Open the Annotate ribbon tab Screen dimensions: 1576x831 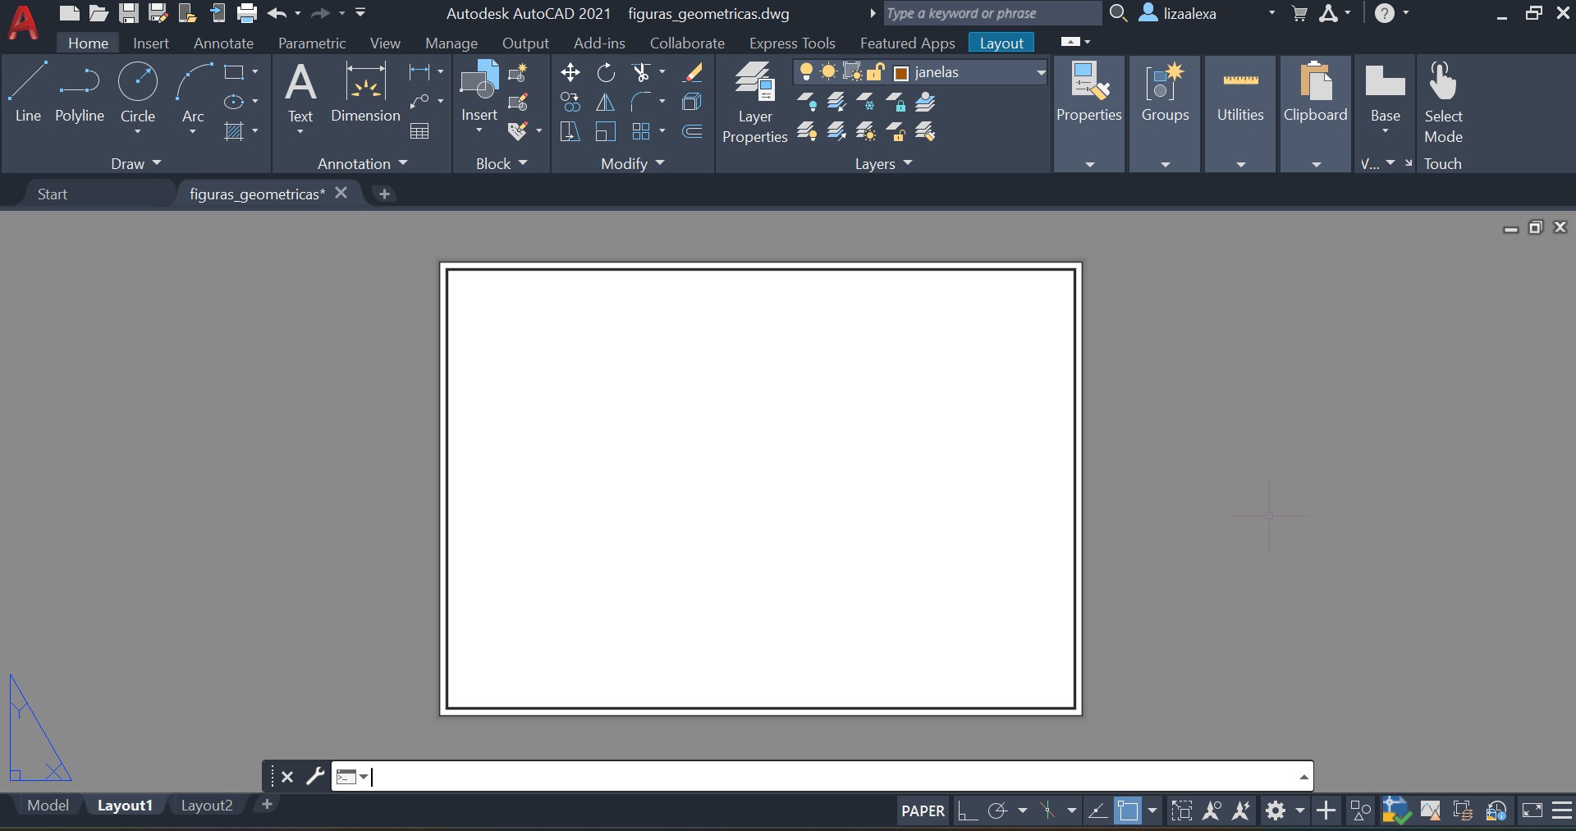click(x=223, y=43)
